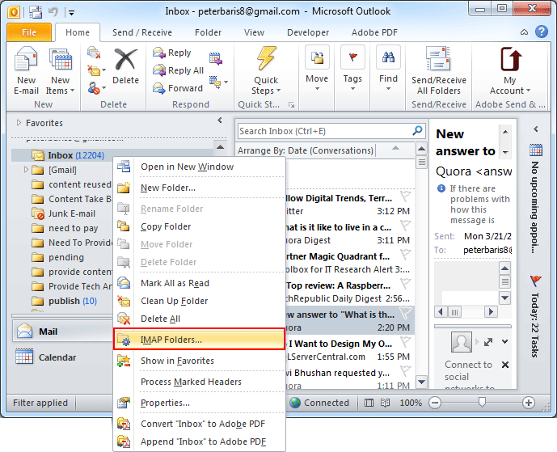The width and height of the screenshot is (557, 452).
Task: Customize Quick Access Toolbar dropdown
Action: [x=71, y=13]
